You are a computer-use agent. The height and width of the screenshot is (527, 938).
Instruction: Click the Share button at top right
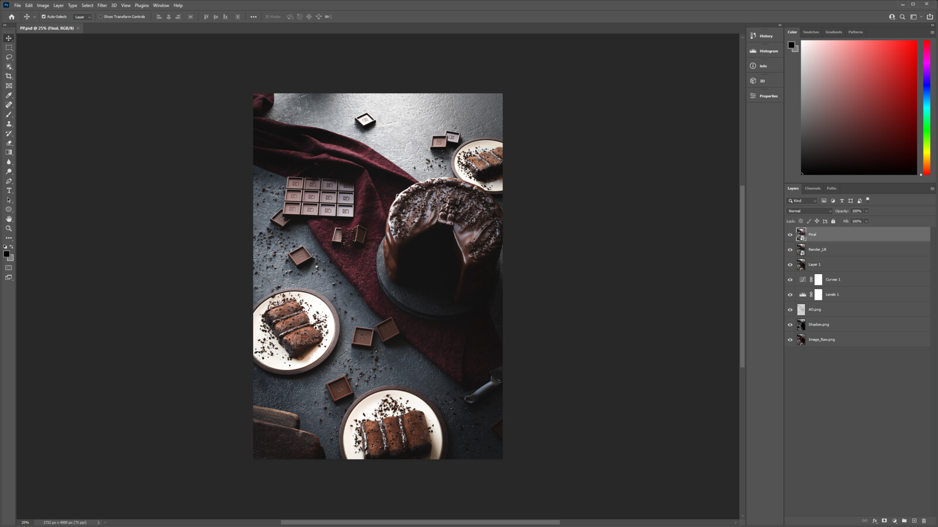[930, 17]
